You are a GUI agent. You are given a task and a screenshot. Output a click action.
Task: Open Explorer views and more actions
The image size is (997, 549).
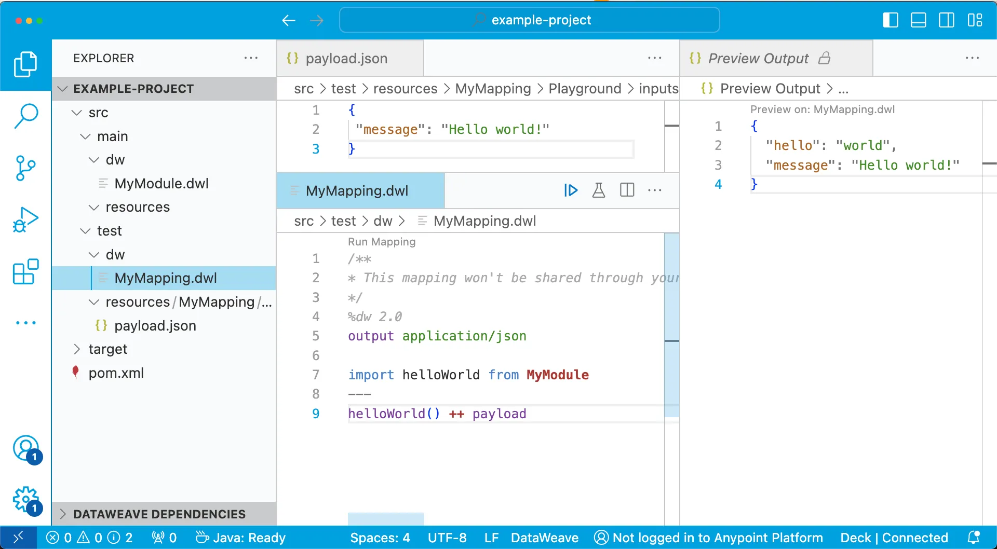251,58
